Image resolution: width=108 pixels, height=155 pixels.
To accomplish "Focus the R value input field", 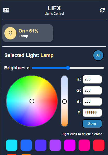I will (92, 79).
